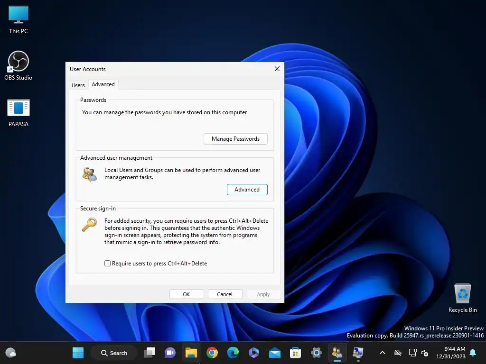This screenshot has height=364, width=486.
Task: Open the weather widget in the taskbar
Action: (x=11, y=353)
